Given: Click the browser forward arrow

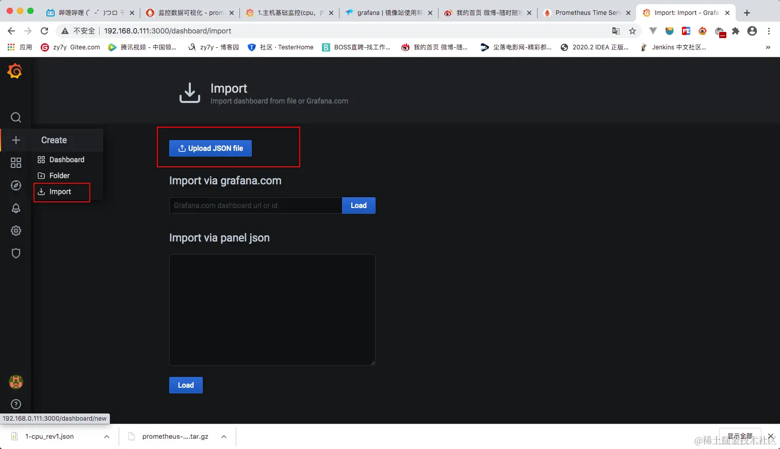Looking at the screenshot, I should [x=28, y=31].
